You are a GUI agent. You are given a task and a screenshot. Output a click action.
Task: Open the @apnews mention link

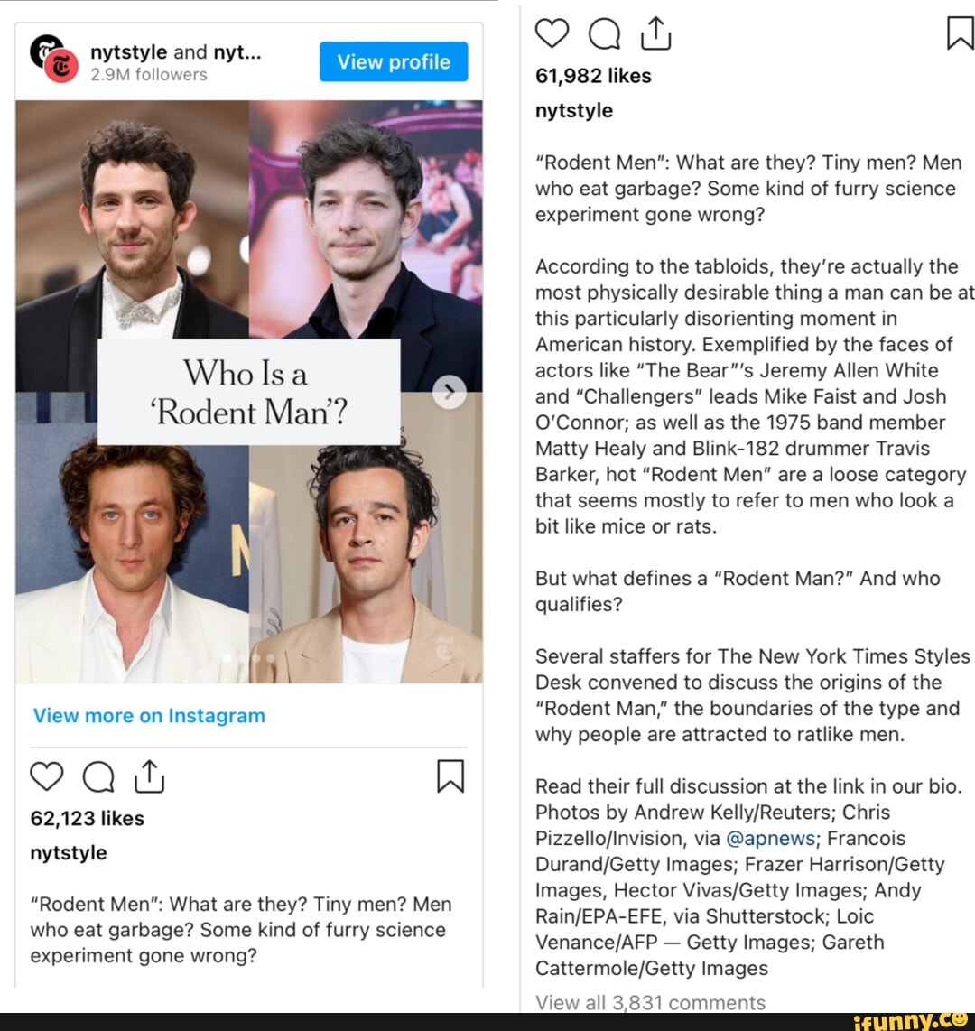(x=771, y=839)
